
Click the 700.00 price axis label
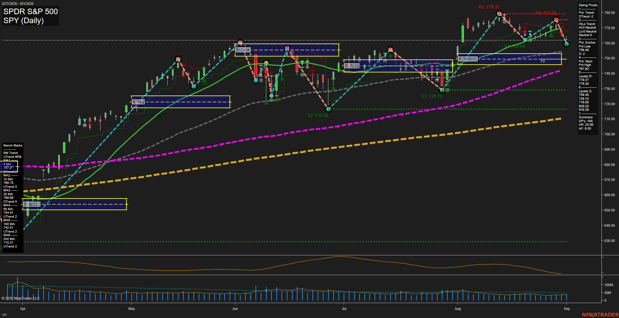pyautogui.click(x=609, y=134)
